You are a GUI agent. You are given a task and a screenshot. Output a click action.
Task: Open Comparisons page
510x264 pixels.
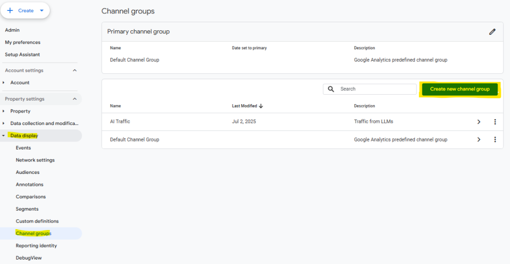[x=30, y=197]
